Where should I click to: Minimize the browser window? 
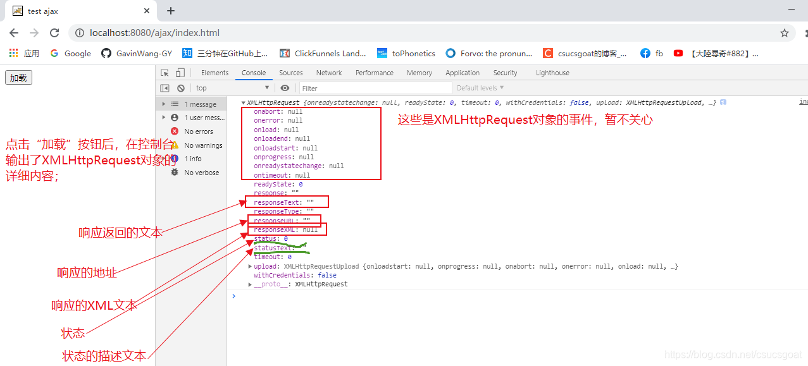coord(791,11)
